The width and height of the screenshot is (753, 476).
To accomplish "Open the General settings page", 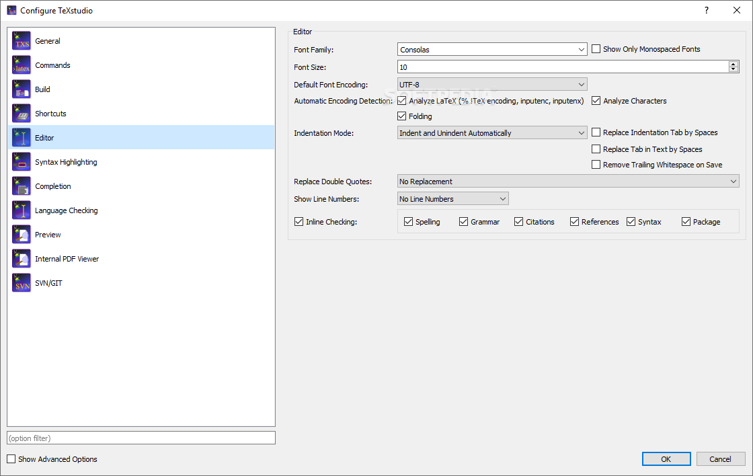I will [141, 41].
